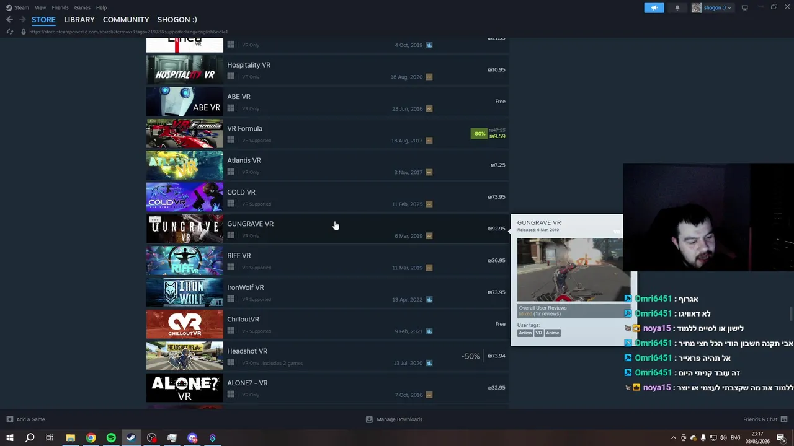Click the store URL address field
Viewport: 794px width, 446px height.
(128, 32)
